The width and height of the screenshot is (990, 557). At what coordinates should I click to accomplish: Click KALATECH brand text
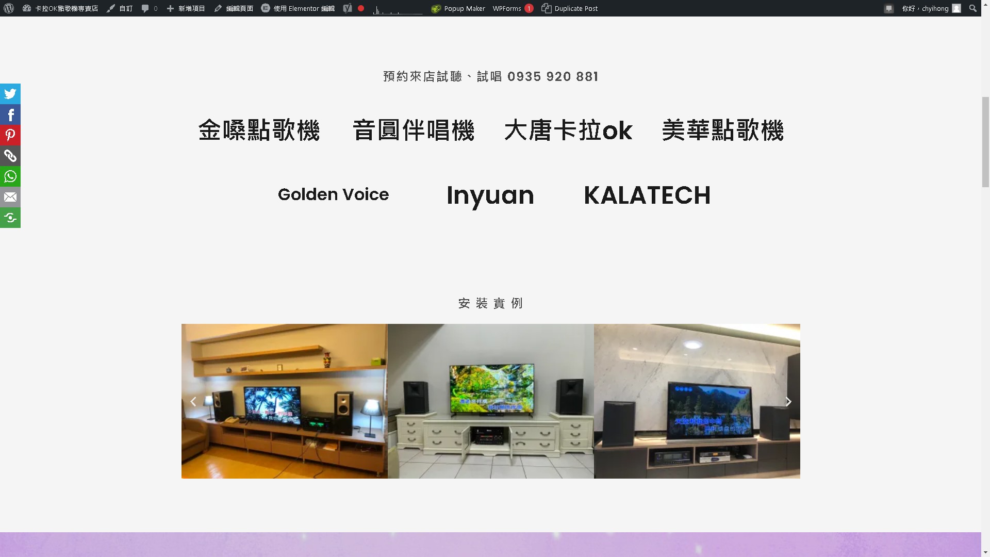(x=647, y=195)
